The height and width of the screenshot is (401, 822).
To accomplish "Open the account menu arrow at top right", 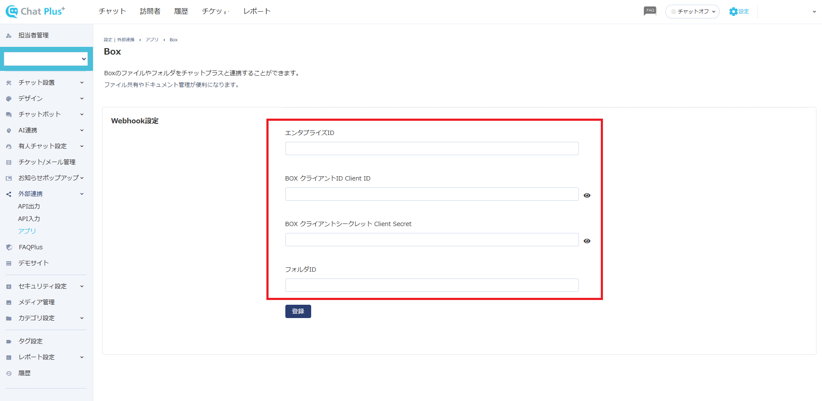I will [814, 12].
